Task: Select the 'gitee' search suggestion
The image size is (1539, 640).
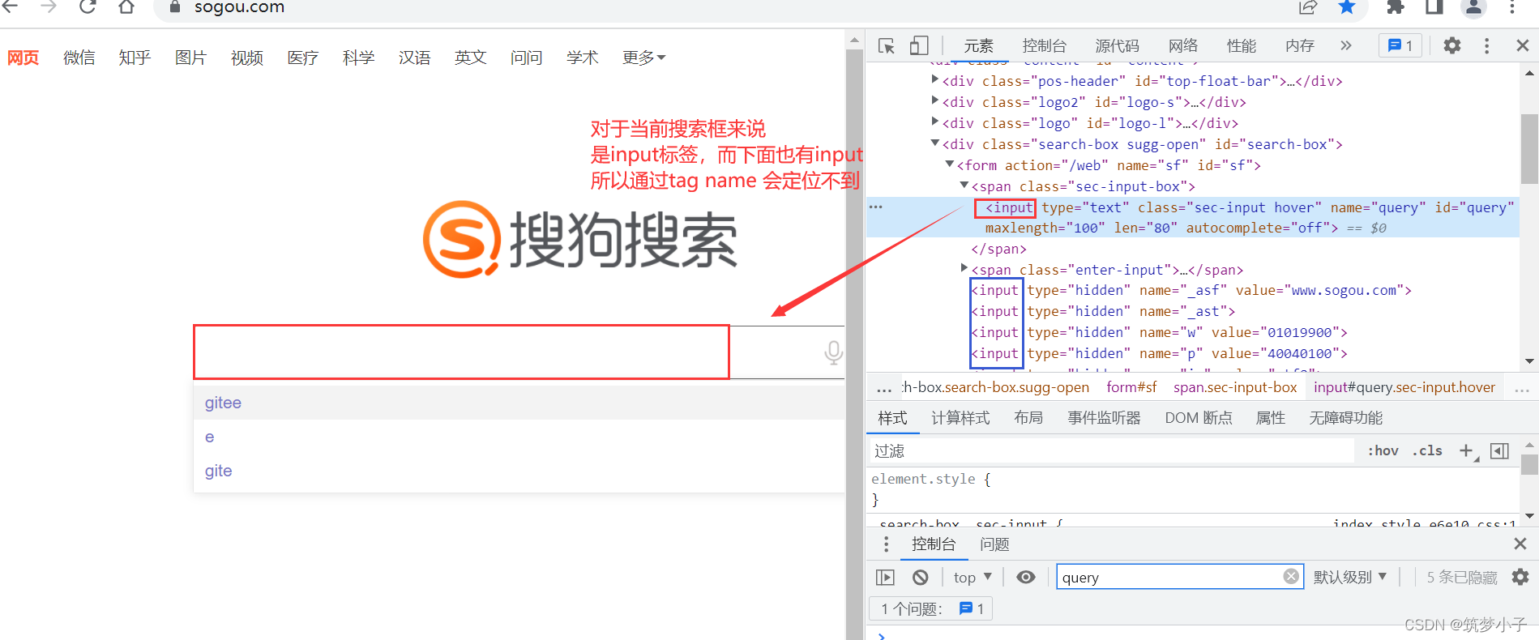Action: 519,403
